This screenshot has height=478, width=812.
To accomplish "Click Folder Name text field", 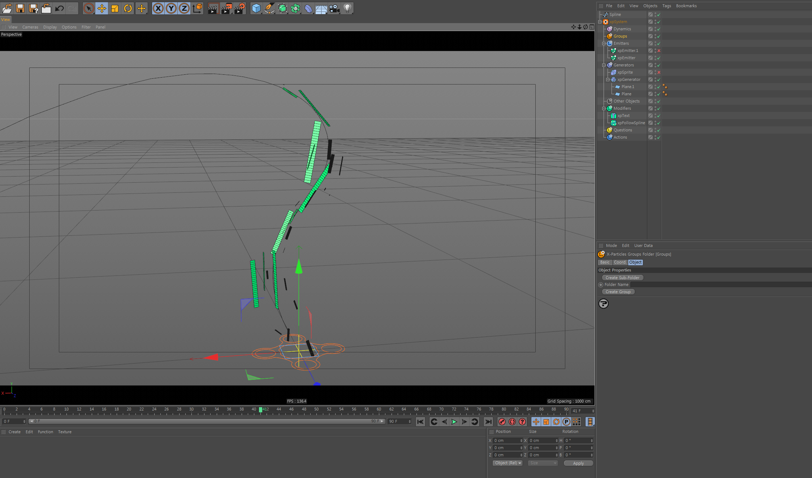I will click(721, 284).
